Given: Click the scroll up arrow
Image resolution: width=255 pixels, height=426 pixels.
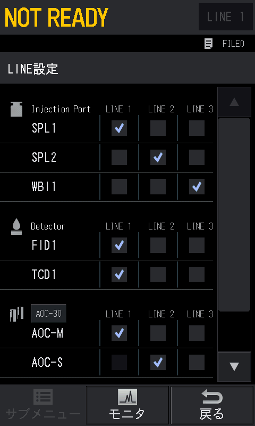Looking at the screenshot, I should [234, 102].
